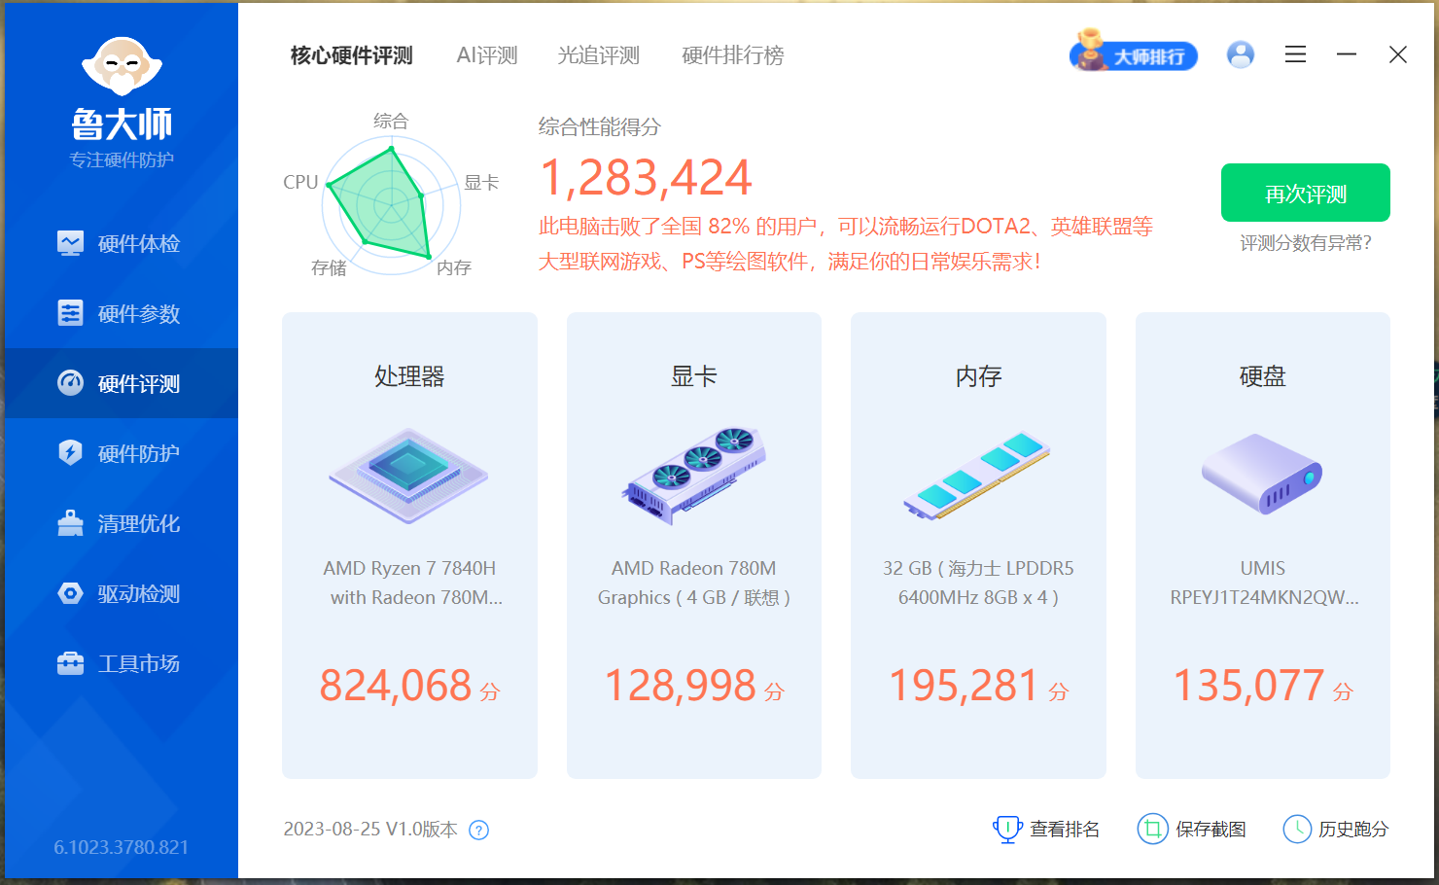Image resolution: width=1439 pixels, height=885 pixels.
Task: Open the user account avatar
Action: click(x=1241, y=54)
